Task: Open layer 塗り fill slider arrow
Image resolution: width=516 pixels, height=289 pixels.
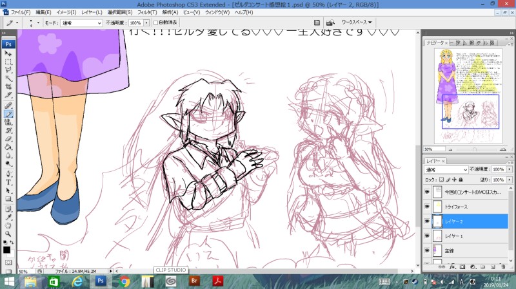Action: (x=510, y=180)
